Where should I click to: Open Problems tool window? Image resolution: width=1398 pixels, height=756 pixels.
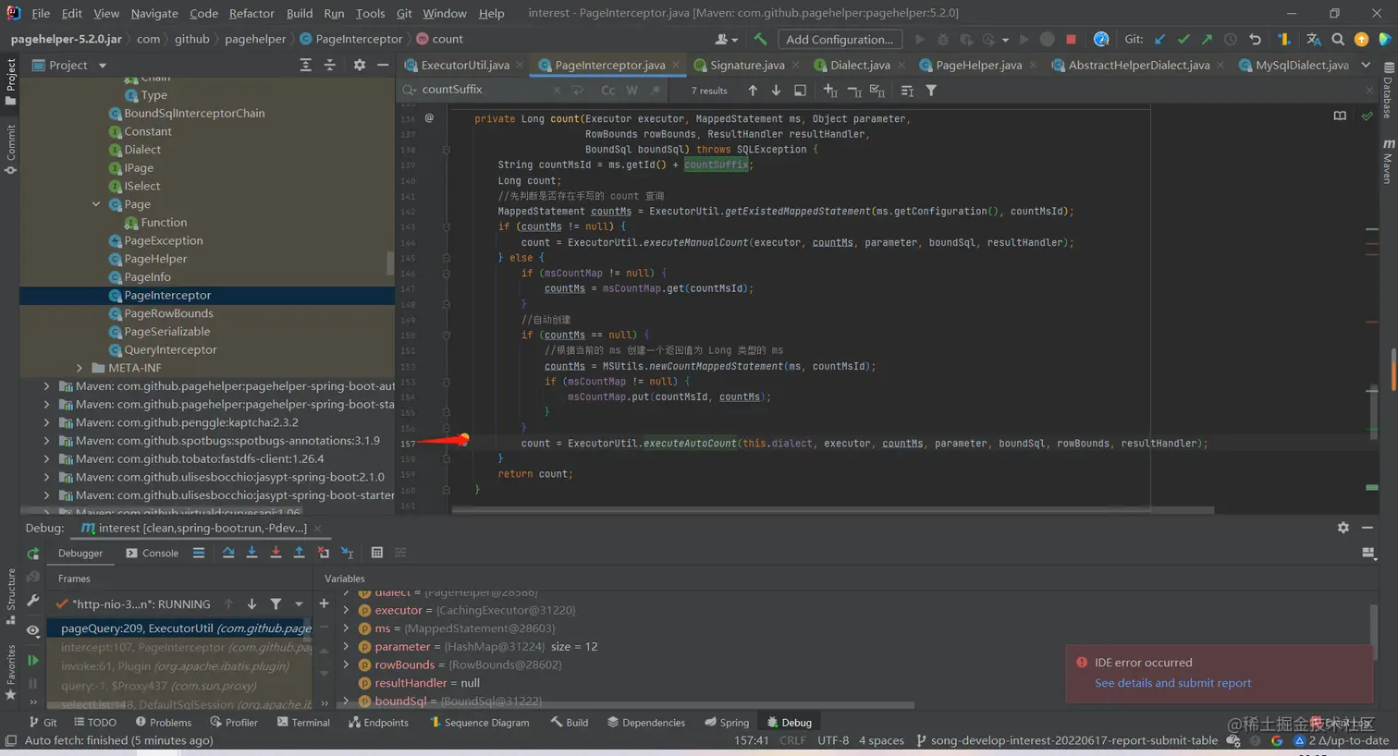click(164, 723)
